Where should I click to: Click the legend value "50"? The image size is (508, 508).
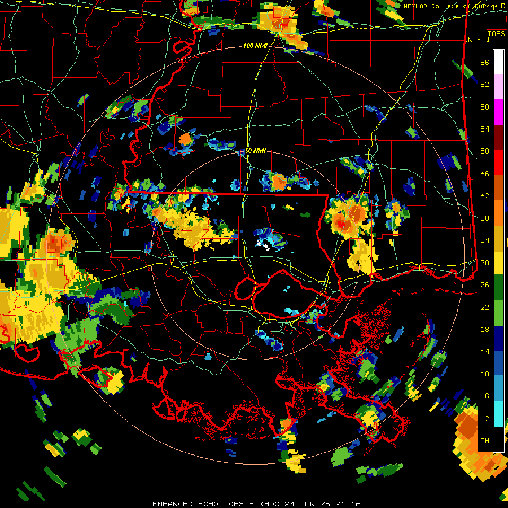pyautogui.click(x=485, y=151)
